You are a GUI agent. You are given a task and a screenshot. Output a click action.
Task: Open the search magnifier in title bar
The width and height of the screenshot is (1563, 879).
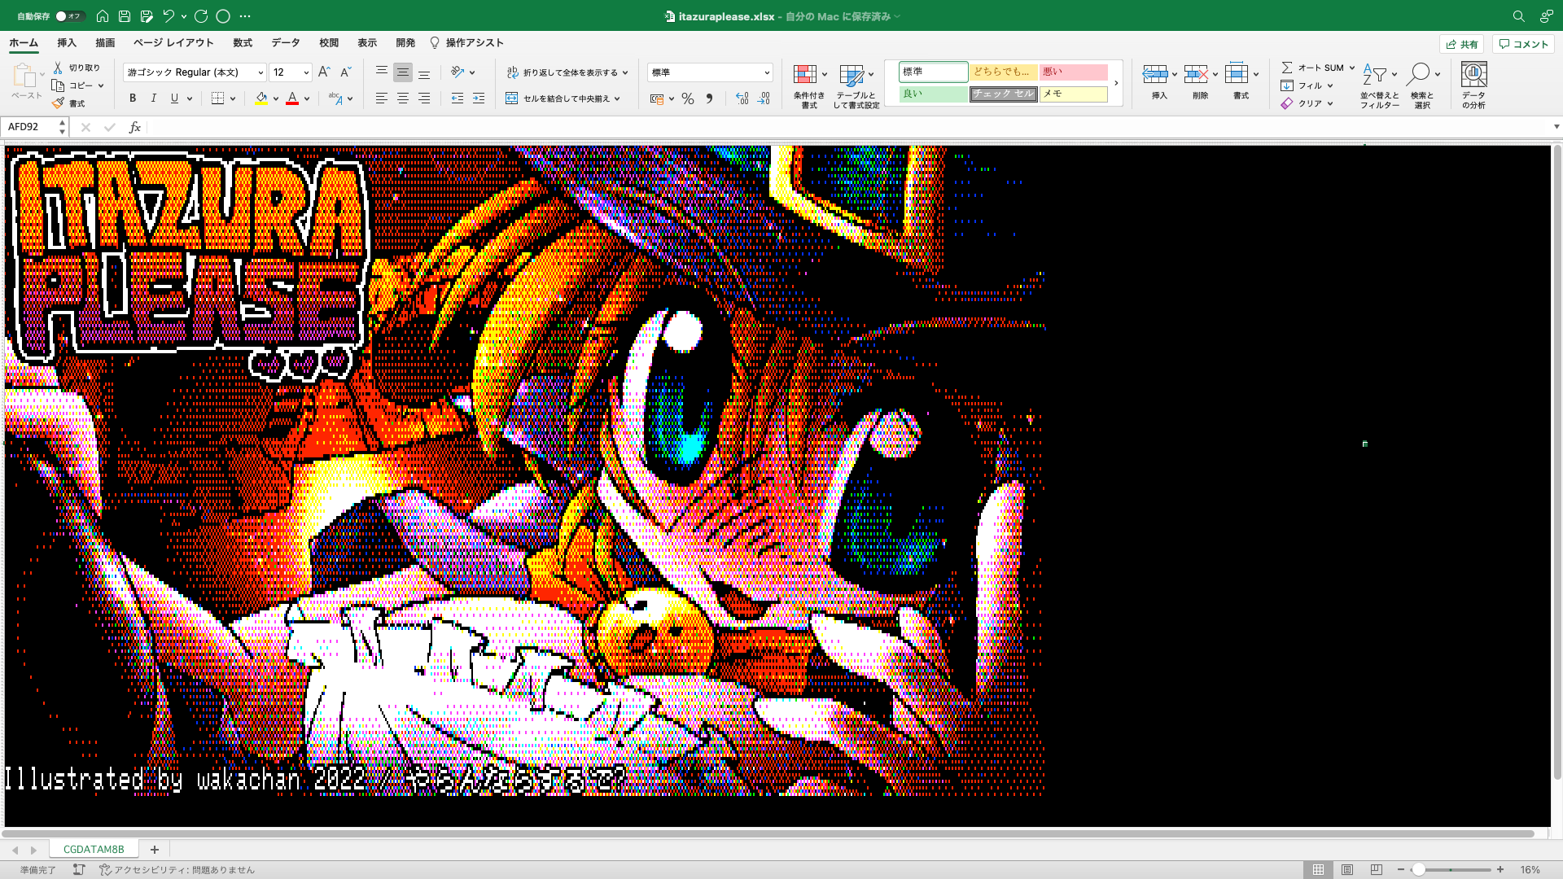click(x=1518, y=15)
